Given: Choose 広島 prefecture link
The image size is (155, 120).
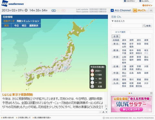Looking at the screenshot, I should point(131,73).
